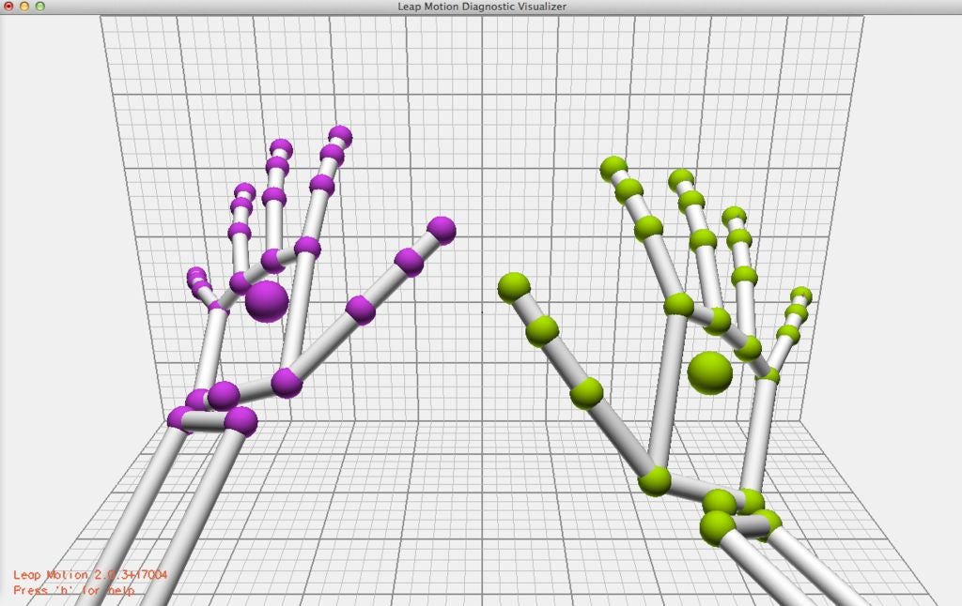Click the green hand's ring fingertip sphere
Screen dimensions: 962x606
click(734, 216)
